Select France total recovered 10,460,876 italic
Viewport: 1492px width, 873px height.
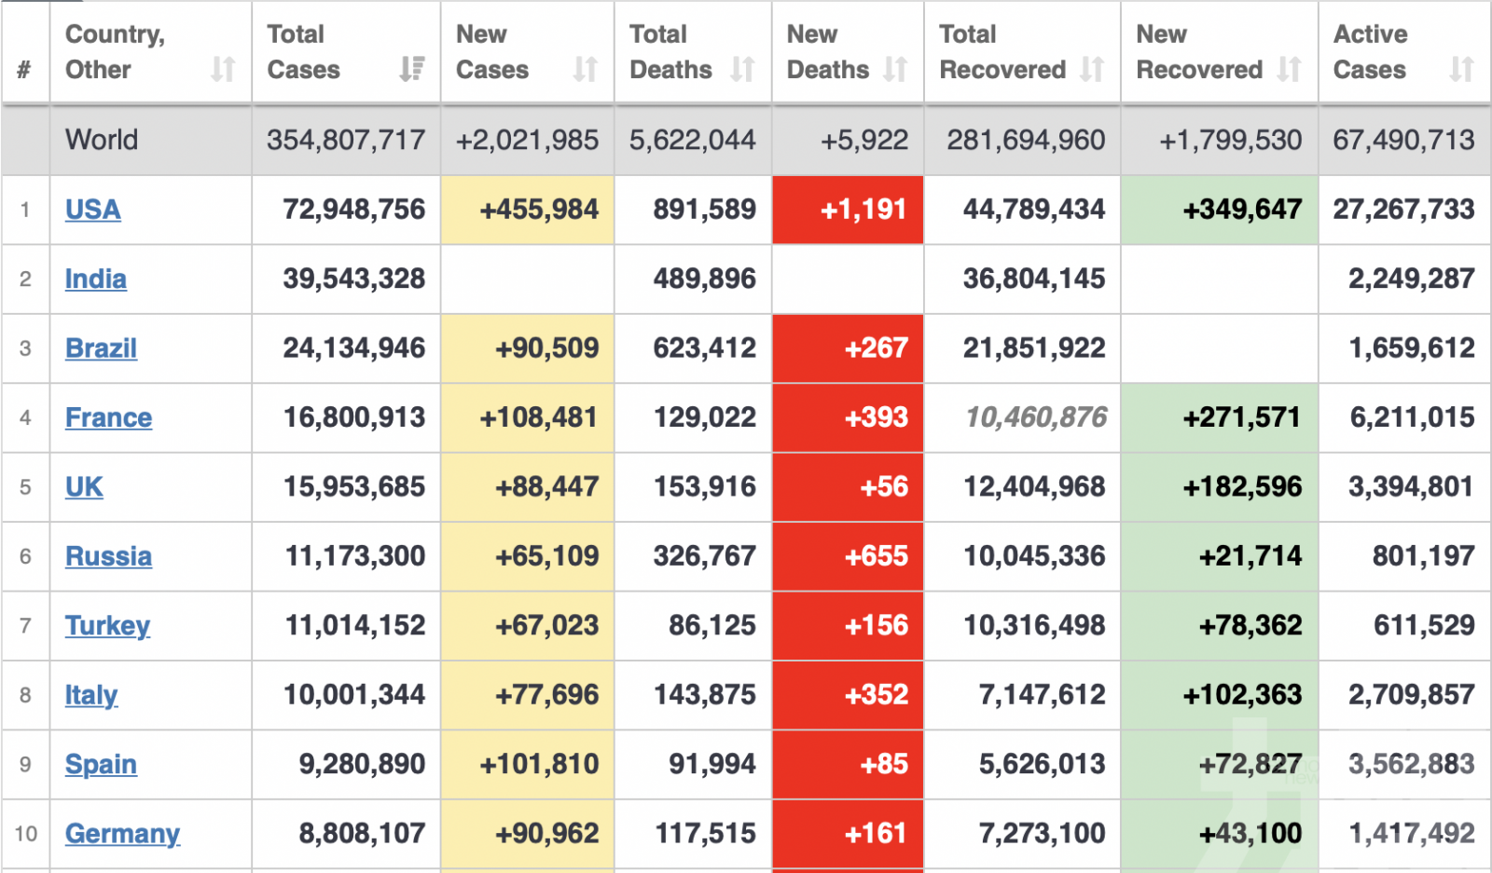click(x=1036, y=417)
